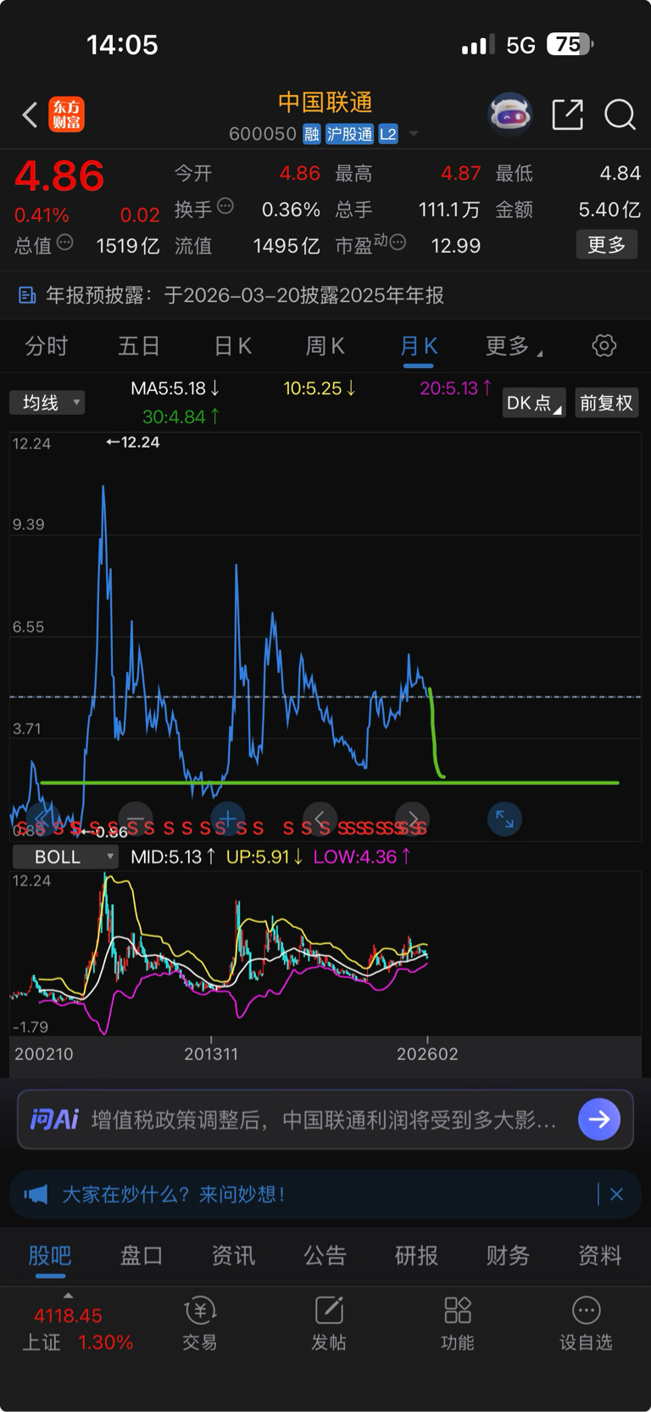
Task: Open the 公告 tab
Action: coord(325,1255)
